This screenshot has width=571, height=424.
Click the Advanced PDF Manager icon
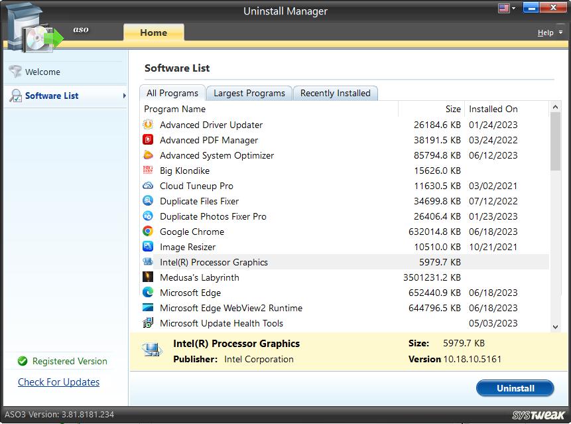pyautogui.click(x=148, y=140)
